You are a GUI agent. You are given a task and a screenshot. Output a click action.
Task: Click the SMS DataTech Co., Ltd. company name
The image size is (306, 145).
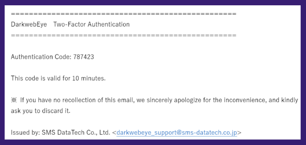coord(75,133)
